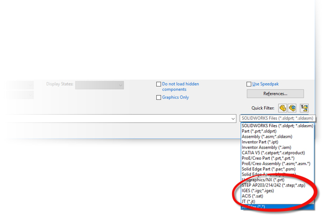Enable Do not load hidden components checkbox

click(x=158, y=84)
